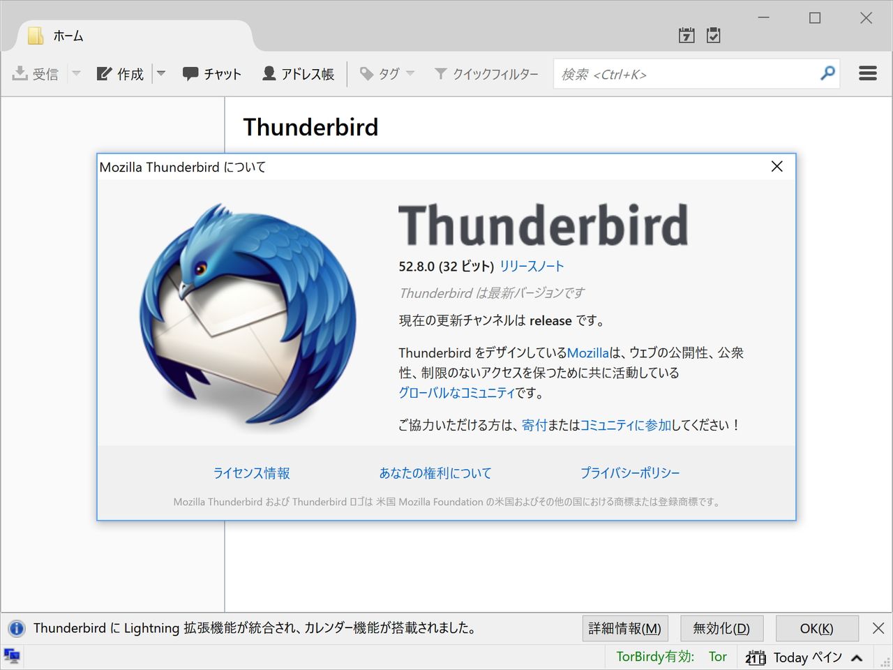Open the calendar tab icon

(686, 34)
